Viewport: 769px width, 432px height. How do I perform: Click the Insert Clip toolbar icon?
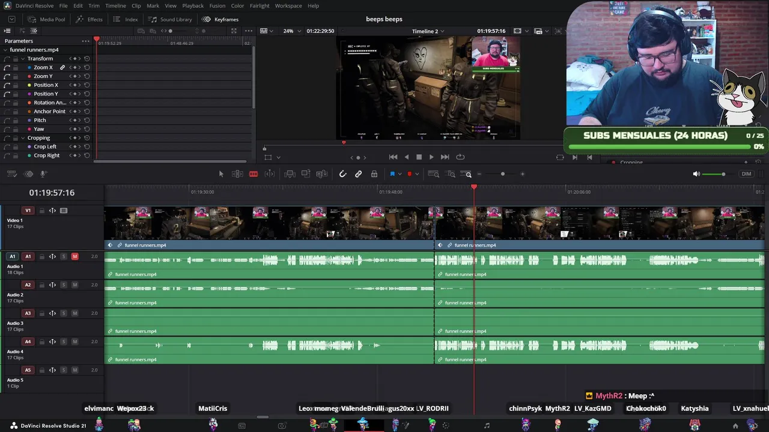coord(290,174)
